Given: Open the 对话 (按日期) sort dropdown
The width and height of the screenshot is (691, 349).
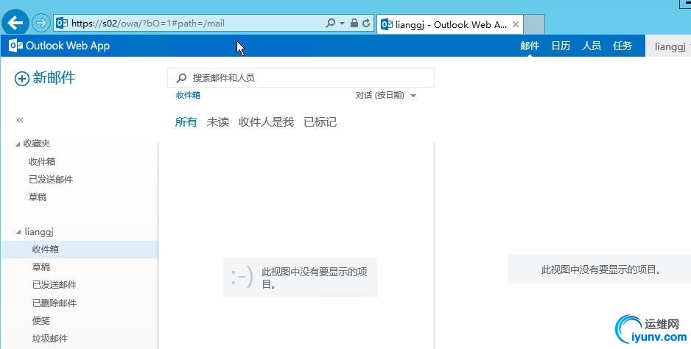Looking at the screenshot, I should click(x=386, y=95).
